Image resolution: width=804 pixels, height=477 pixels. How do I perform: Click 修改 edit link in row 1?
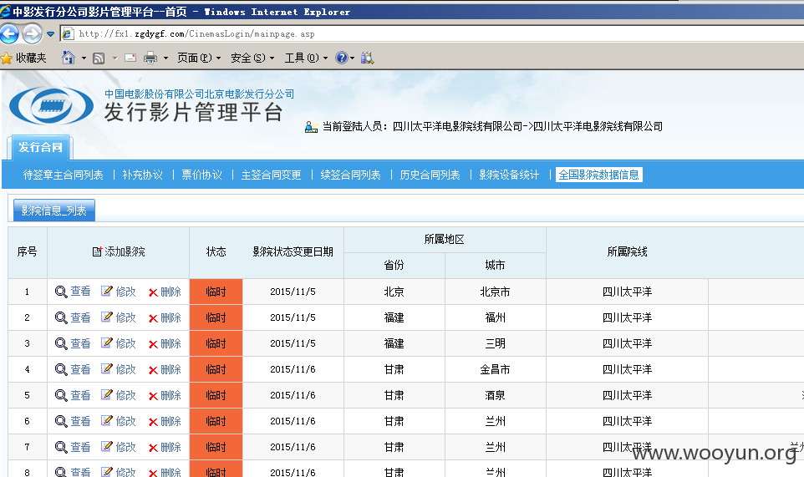click(125, 292)
